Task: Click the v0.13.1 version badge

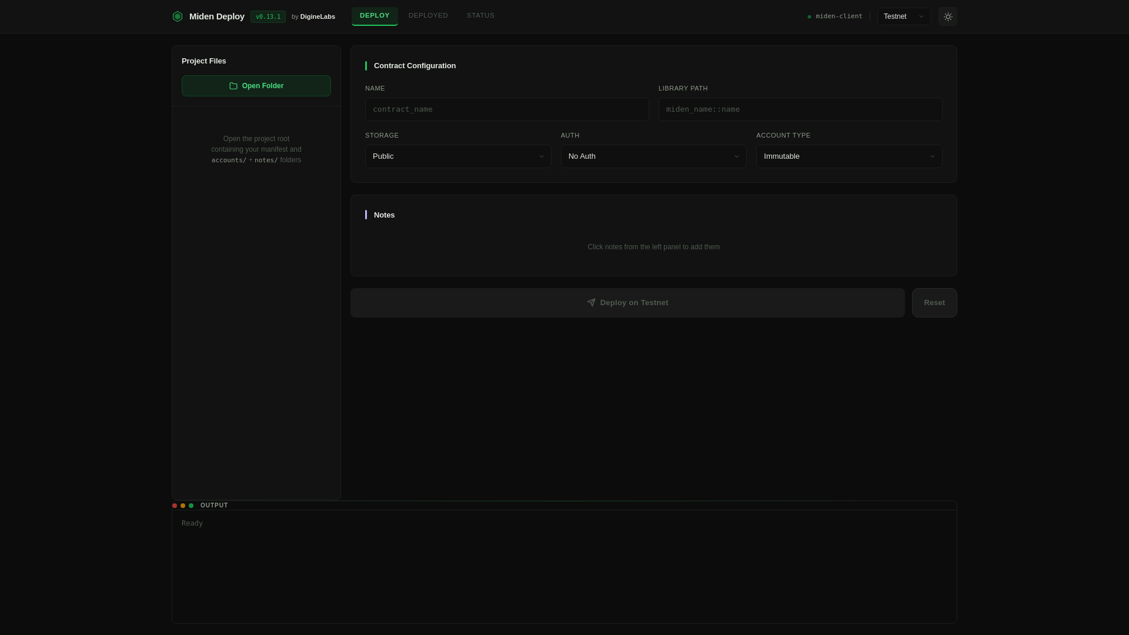Action: tap(268, 17)
